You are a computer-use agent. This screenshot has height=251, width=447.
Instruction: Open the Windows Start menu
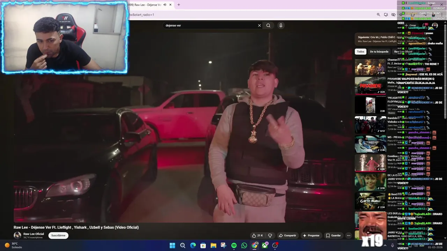(172, 245)
